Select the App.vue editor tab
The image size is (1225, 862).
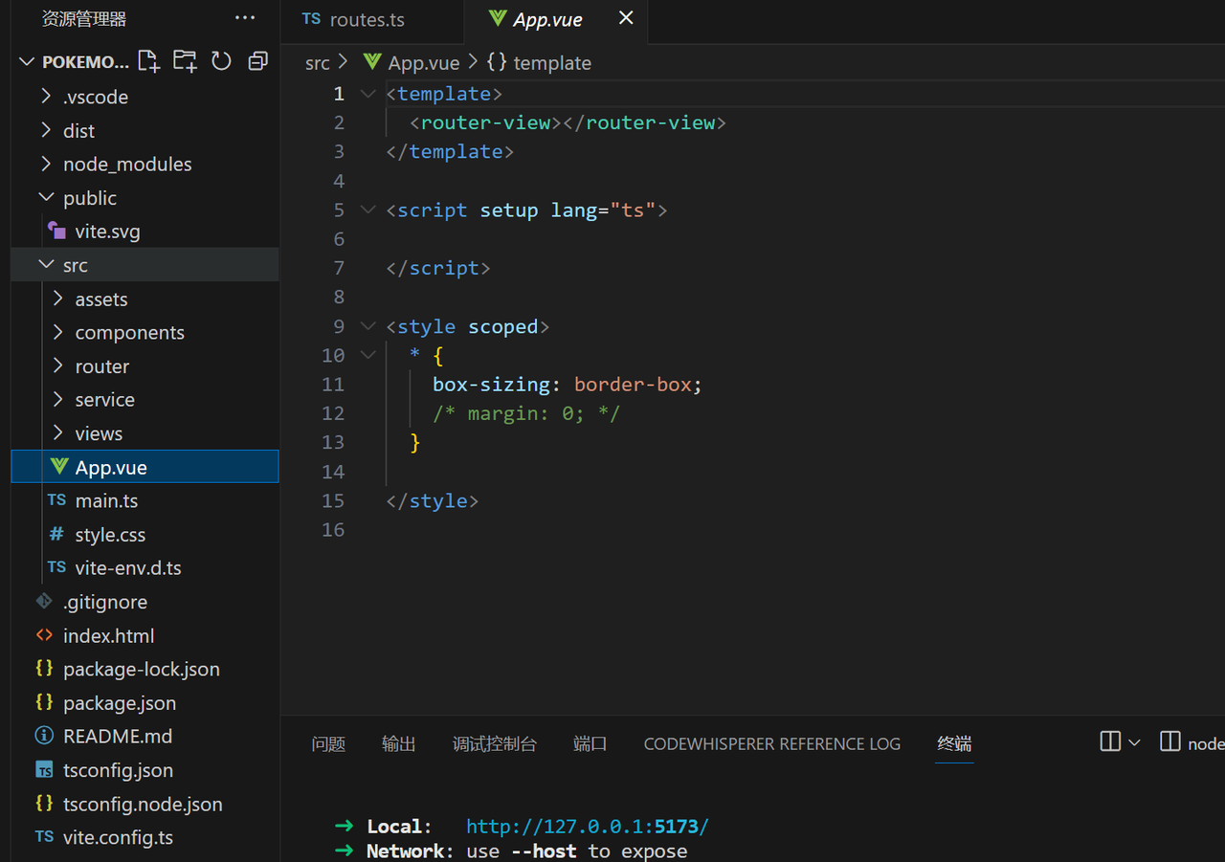click(555, 19)
